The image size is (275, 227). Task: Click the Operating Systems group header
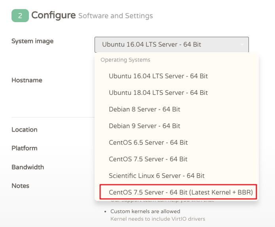125,60
